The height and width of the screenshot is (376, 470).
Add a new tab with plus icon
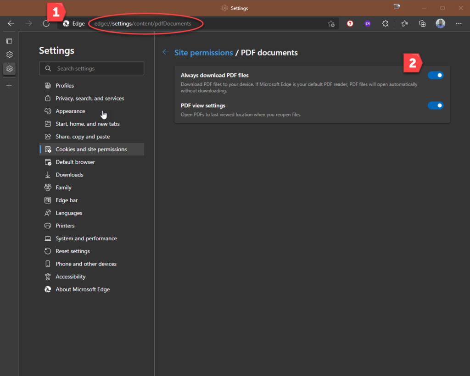pyautogui.click(x=9, y=85)
